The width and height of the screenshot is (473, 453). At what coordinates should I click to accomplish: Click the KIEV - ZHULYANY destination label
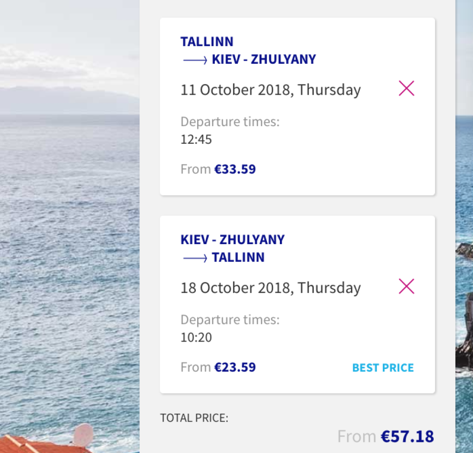[264, 59]
